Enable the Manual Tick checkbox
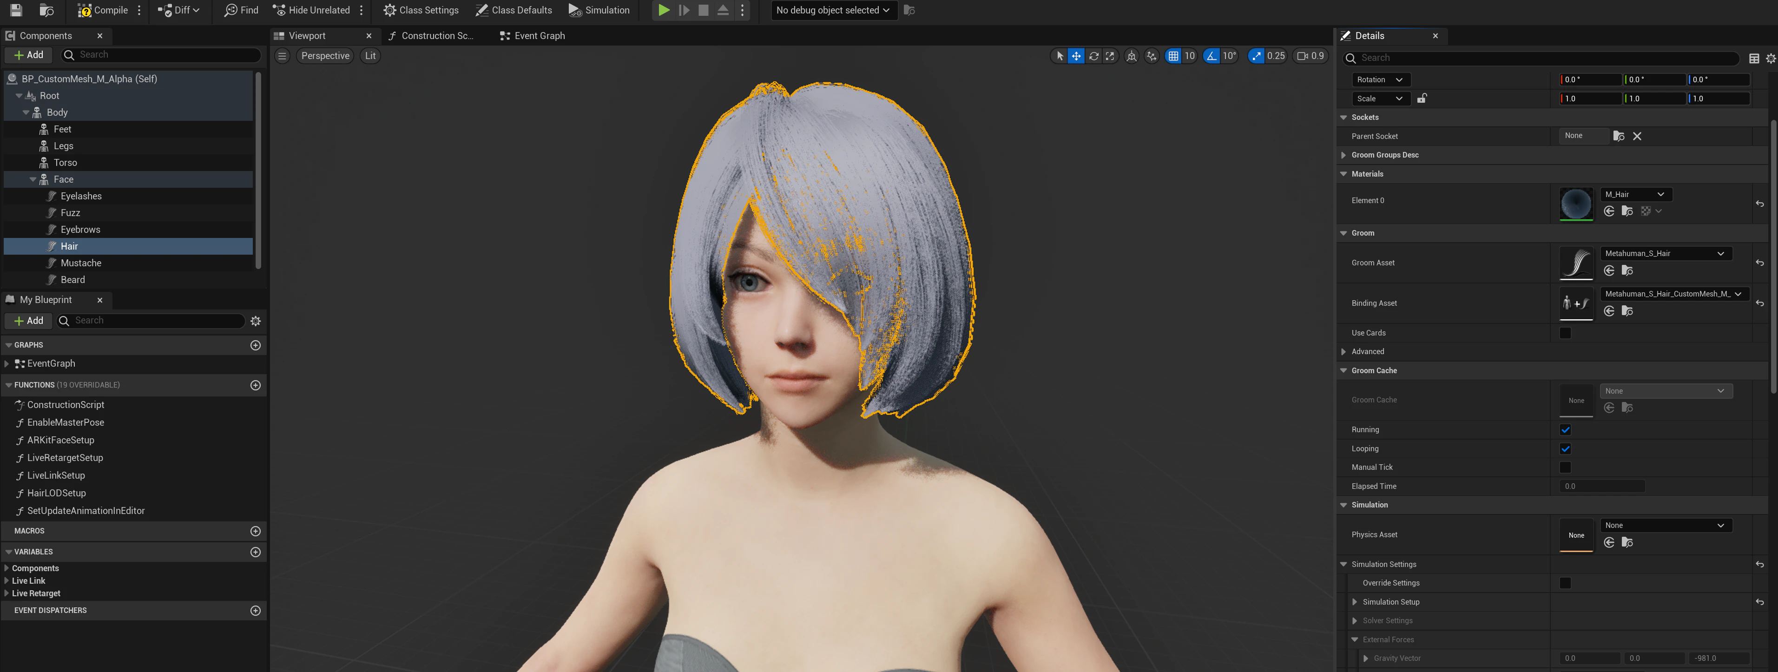1778x672 pixels. 1565,467
